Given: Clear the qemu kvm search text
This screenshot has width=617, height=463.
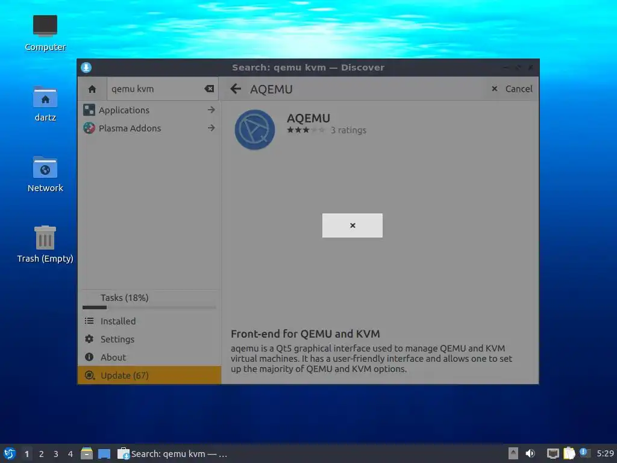Looking at the screenshot, I should click(209, 89).
